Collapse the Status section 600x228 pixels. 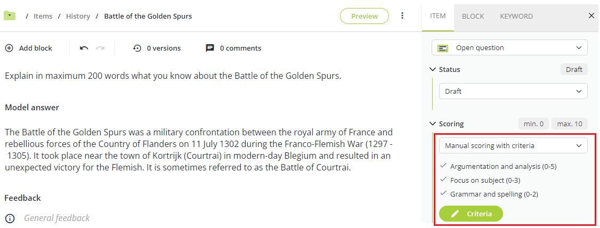433,70
